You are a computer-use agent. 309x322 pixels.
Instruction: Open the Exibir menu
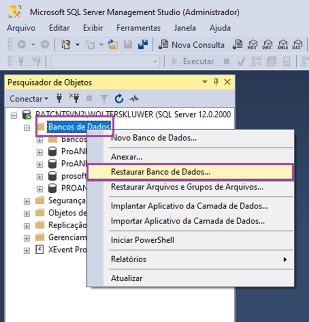click(93, 28)
